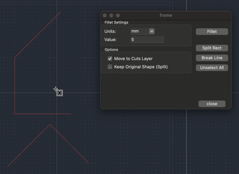Click the red close window dot
239x174 pixels.
coord(105,15)
